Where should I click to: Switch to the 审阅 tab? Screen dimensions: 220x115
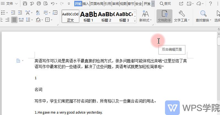[x=116, y=4]
